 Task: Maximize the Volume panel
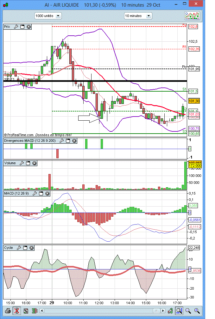tap(28, 163)
